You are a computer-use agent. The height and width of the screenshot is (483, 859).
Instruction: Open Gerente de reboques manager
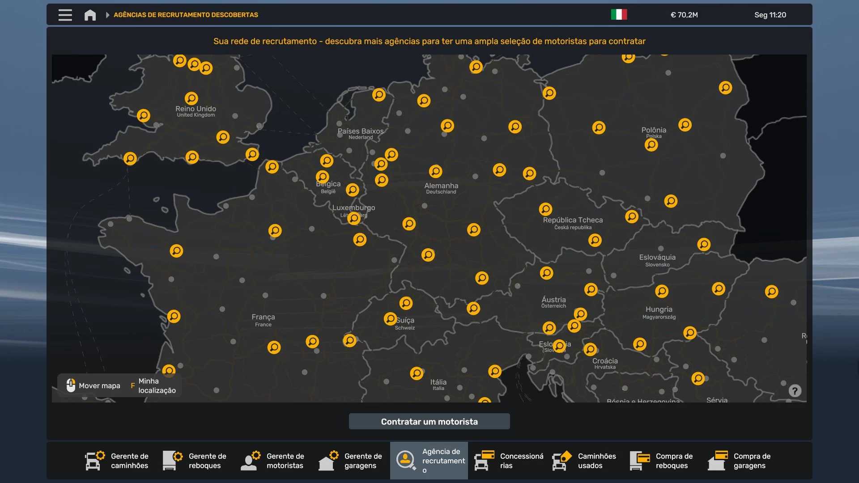click(196, 461)
